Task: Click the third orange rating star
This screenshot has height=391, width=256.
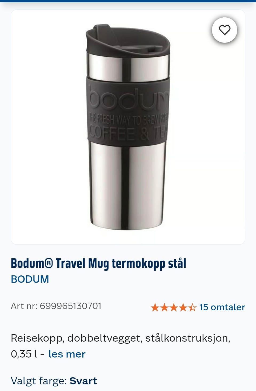Action: click(x=174, y=307)
